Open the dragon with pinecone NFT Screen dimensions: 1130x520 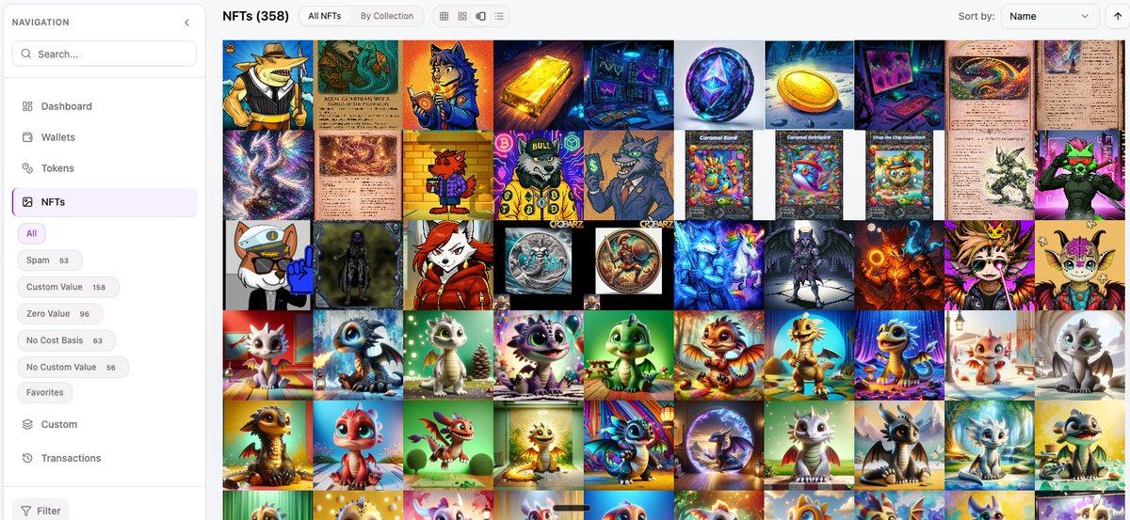(448, 355)
